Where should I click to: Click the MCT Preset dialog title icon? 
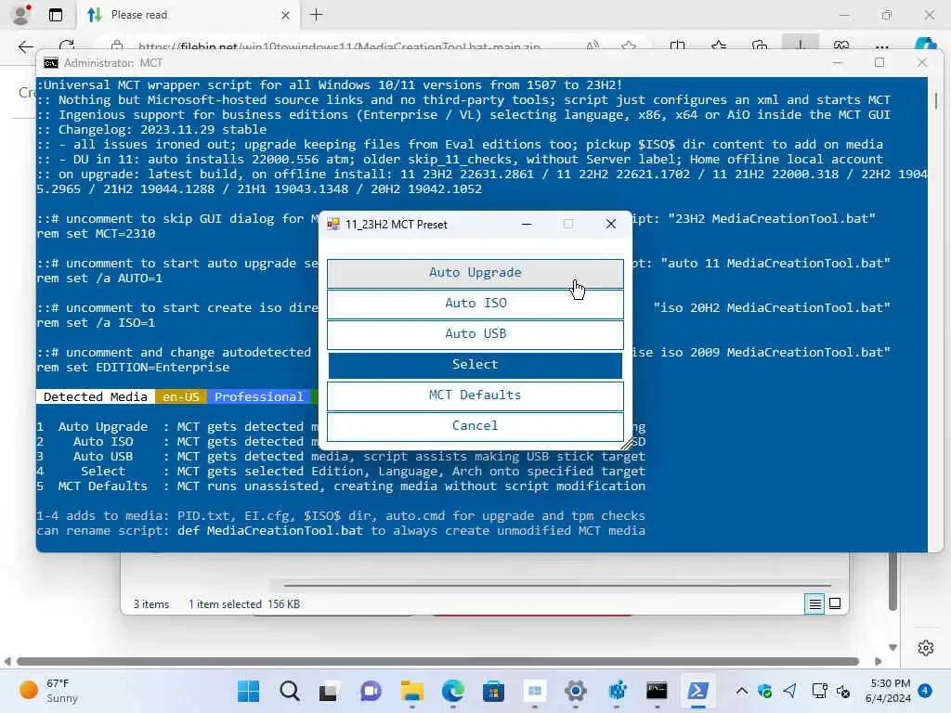pyautogui.click(x=333, y=225)
